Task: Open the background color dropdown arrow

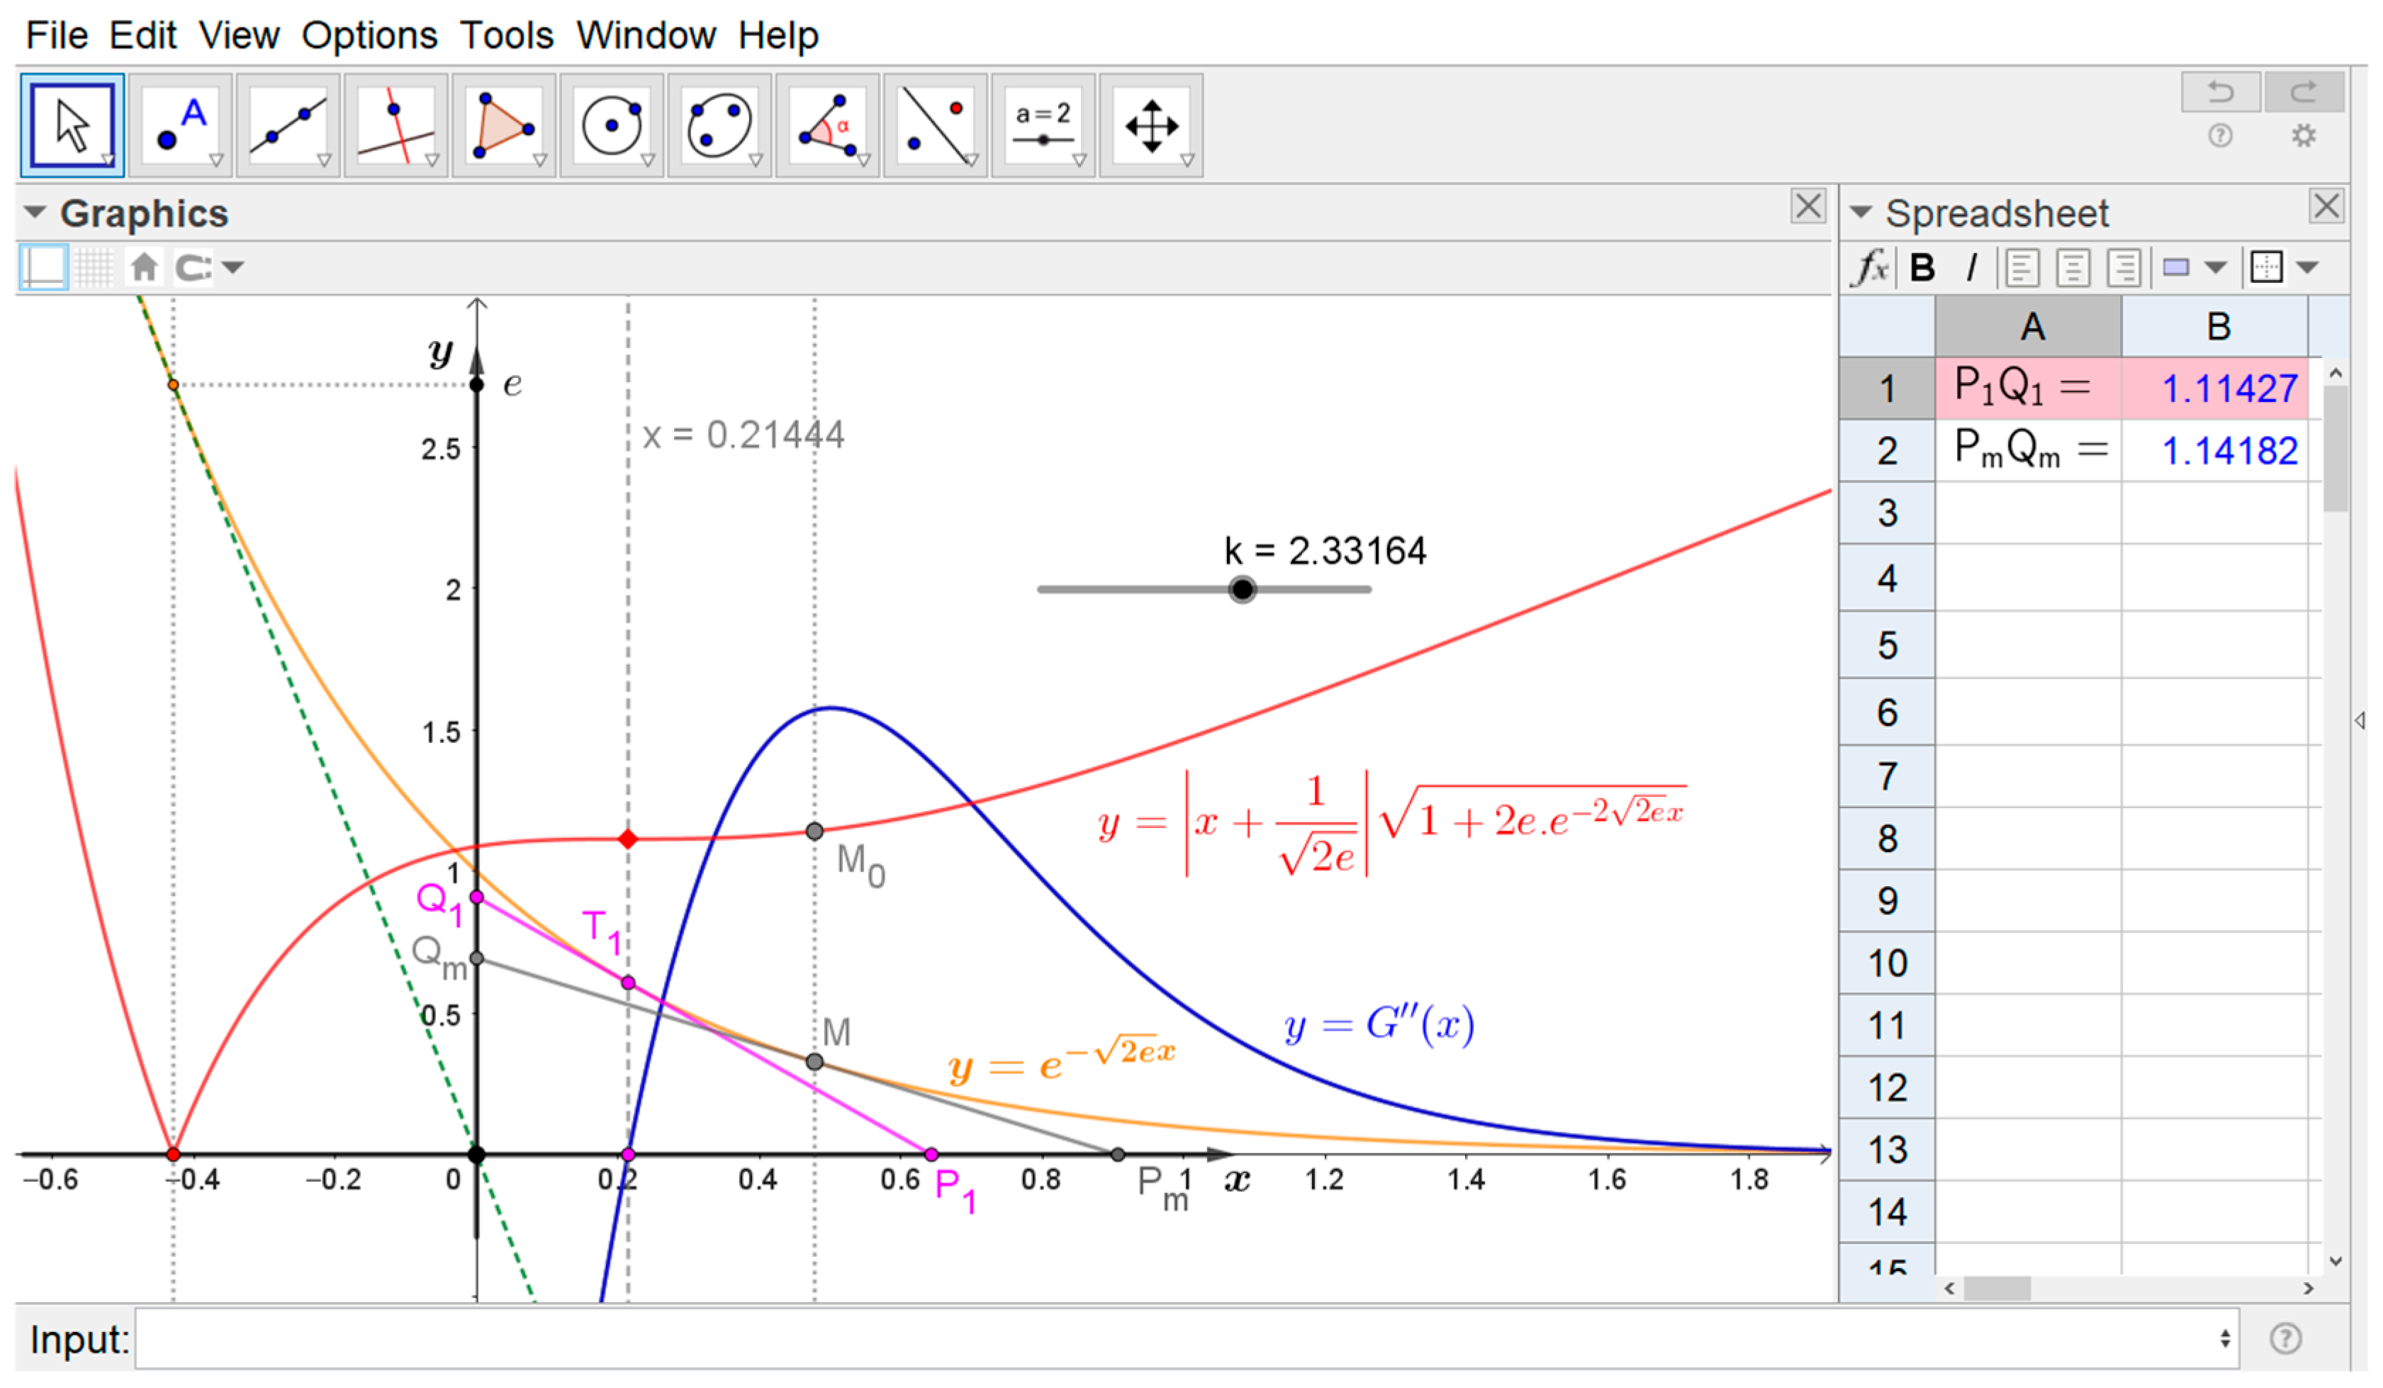Action: tap(2215, 267)
